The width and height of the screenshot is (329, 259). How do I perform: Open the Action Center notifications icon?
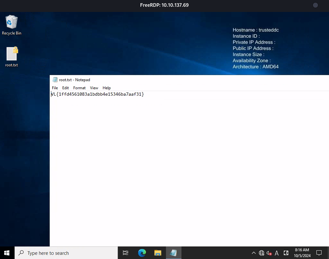[319, 253]
